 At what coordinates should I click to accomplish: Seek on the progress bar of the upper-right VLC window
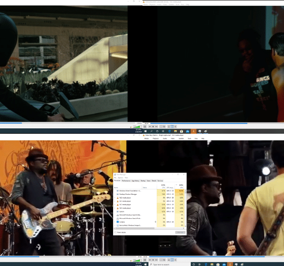(x=217, y=124)
